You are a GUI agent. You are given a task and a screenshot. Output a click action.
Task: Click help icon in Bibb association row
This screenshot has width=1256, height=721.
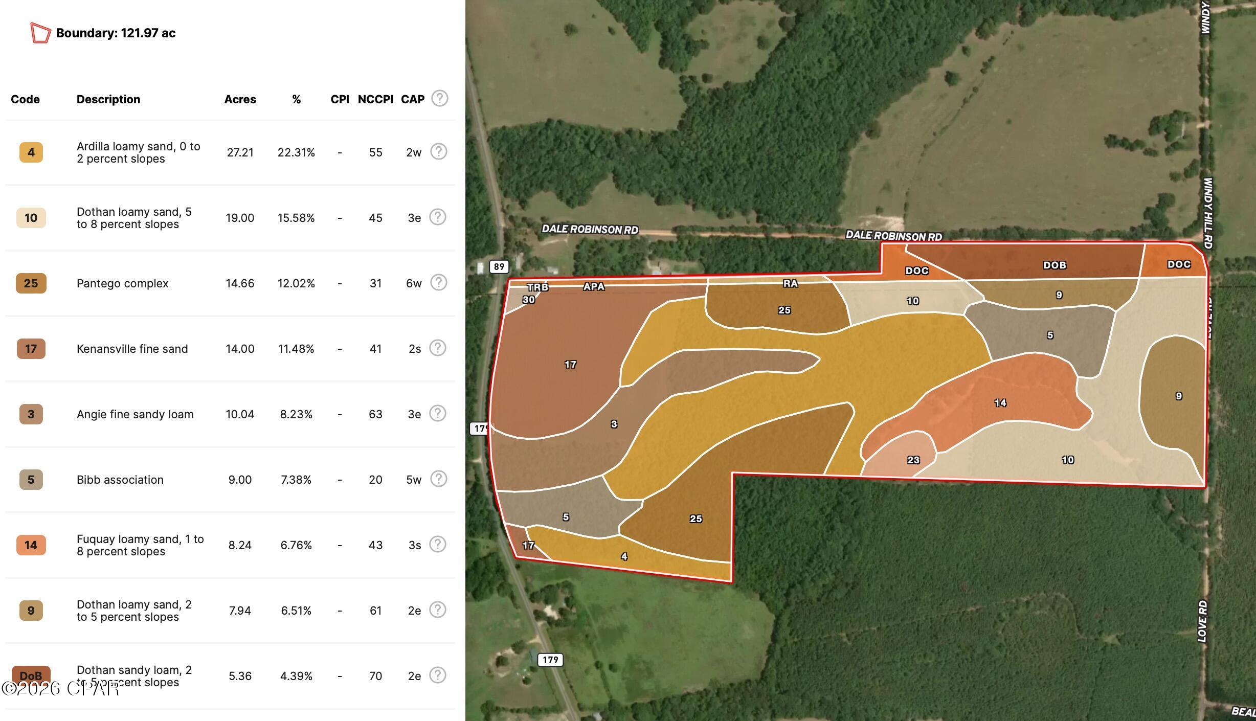[438, 479]
